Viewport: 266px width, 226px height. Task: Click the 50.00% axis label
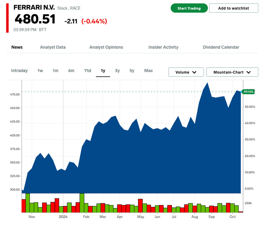(x=250, y=107)
